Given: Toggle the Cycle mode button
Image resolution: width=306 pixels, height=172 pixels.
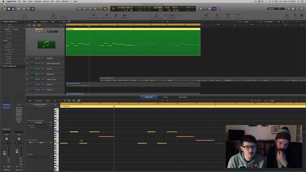Looking at the screenshot, I should [x=105, y=9].
